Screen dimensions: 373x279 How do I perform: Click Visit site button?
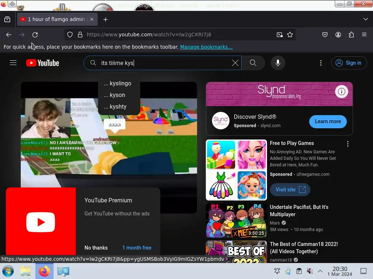point(290,190)
